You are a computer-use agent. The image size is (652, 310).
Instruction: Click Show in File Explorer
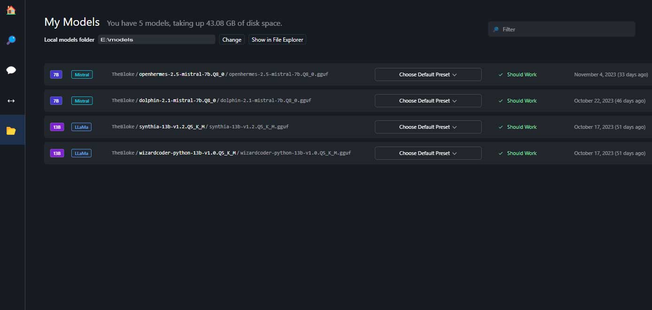277,39
